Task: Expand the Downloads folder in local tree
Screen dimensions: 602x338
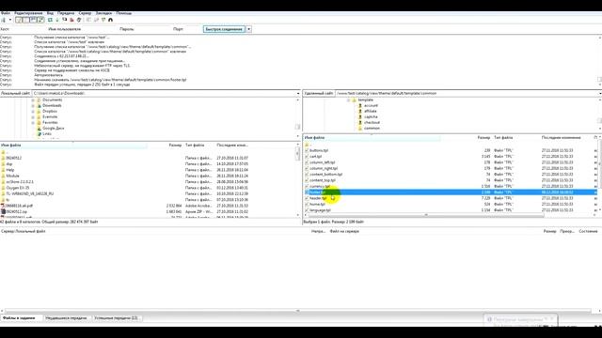Action: point(33,106)
